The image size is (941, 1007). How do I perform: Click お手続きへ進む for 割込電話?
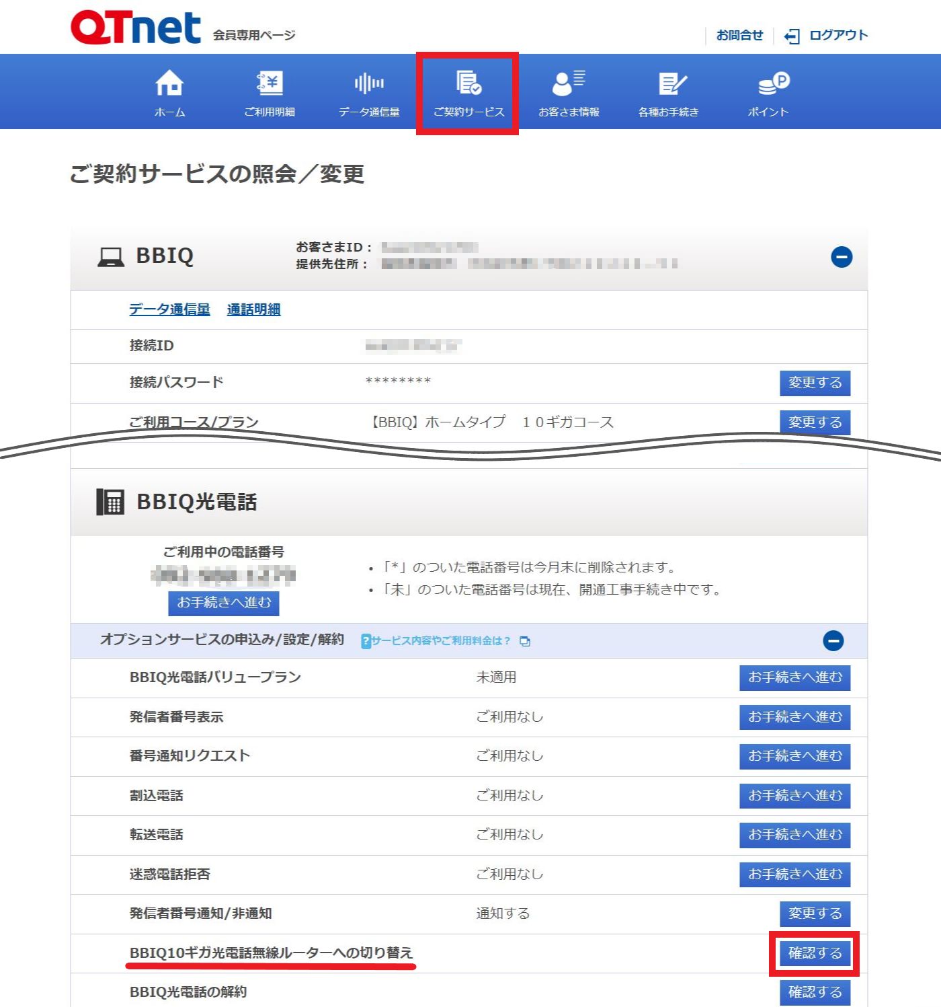pyautogui.click(x=795, y=796)
